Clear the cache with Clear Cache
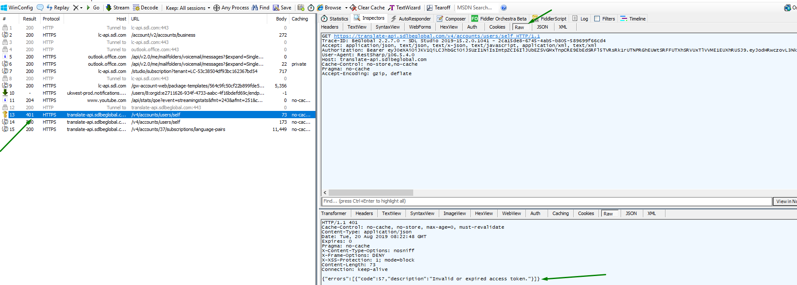Viewport: 797px width, 285px height. tap(367, 8)
